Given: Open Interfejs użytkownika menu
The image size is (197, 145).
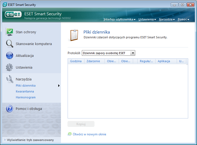Looking at the screenshot, I should click(119, 19).
